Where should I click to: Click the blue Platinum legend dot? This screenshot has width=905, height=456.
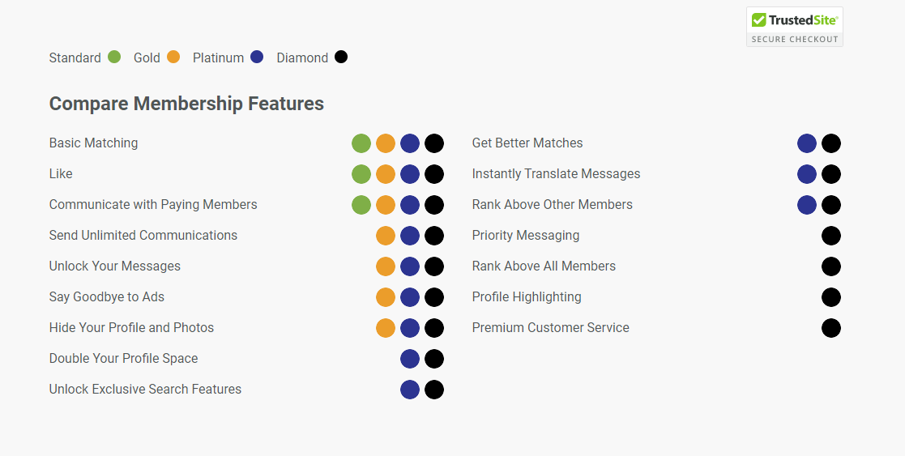click(x=257, y=58)
